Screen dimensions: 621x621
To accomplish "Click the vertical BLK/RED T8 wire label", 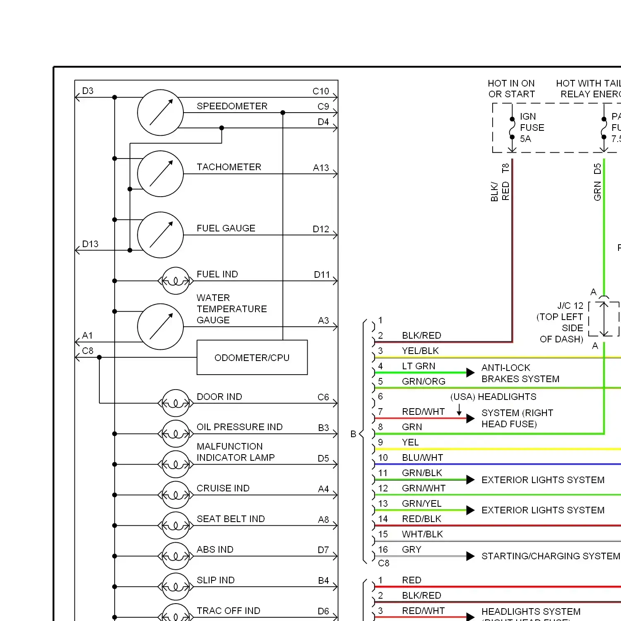I will pyautogui.click(x=500, y=183).
